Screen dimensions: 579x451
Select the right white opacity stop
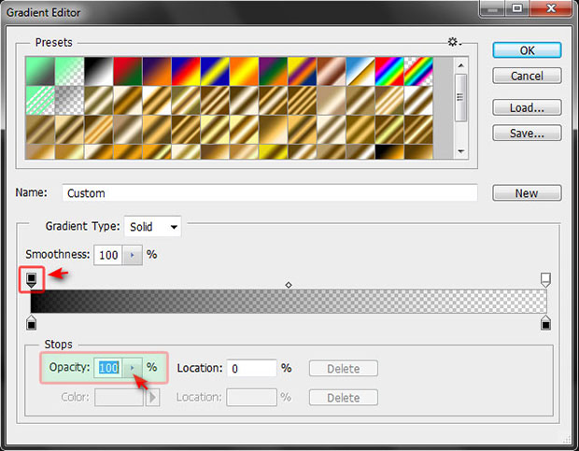pyautogui.click(x=545, y=280)
